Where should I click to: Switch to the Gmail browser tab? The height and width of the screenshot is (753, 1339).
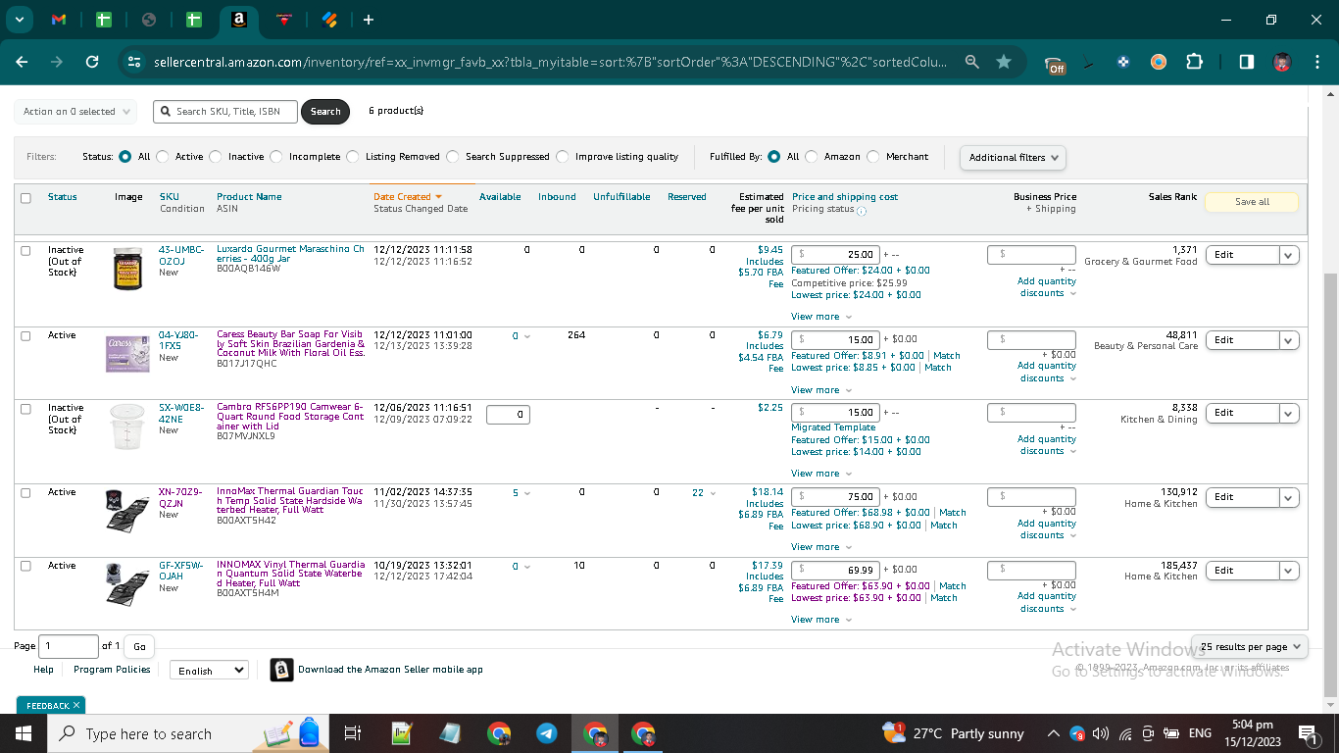tap(59, 20)
